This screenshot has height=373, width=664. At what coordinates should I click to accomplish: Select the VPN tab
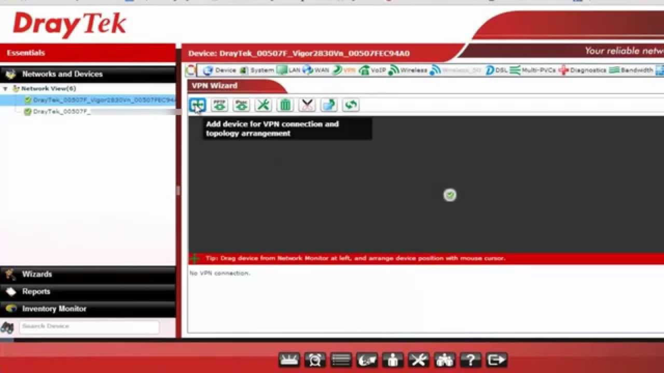click(344, 70)
